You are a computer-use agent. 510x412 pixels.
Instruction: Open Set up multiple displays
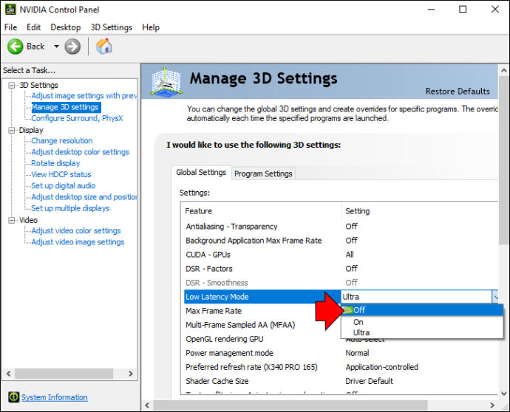pos(70,208)
